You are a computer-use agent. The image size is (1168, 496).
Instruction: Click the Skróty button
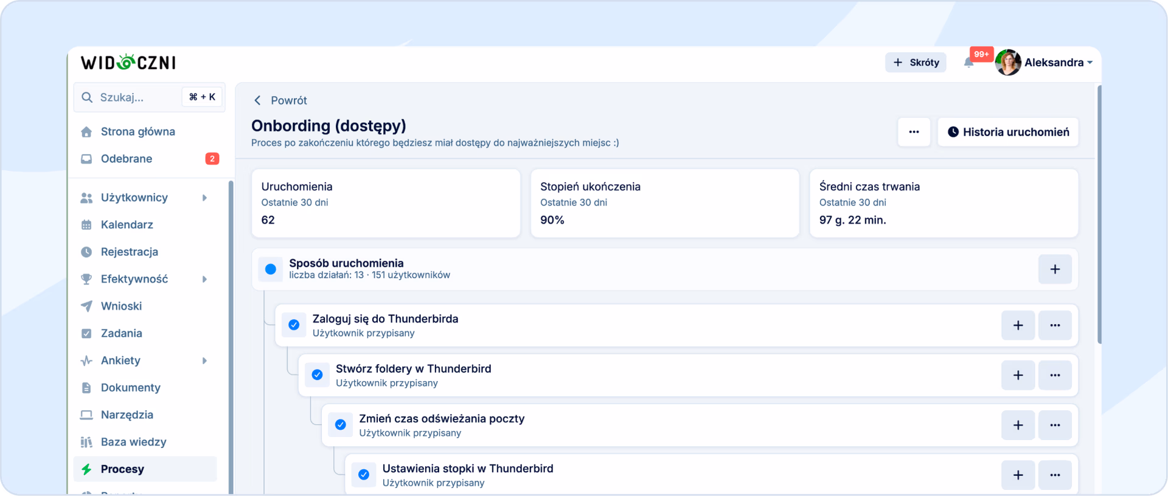click(916, 63)
